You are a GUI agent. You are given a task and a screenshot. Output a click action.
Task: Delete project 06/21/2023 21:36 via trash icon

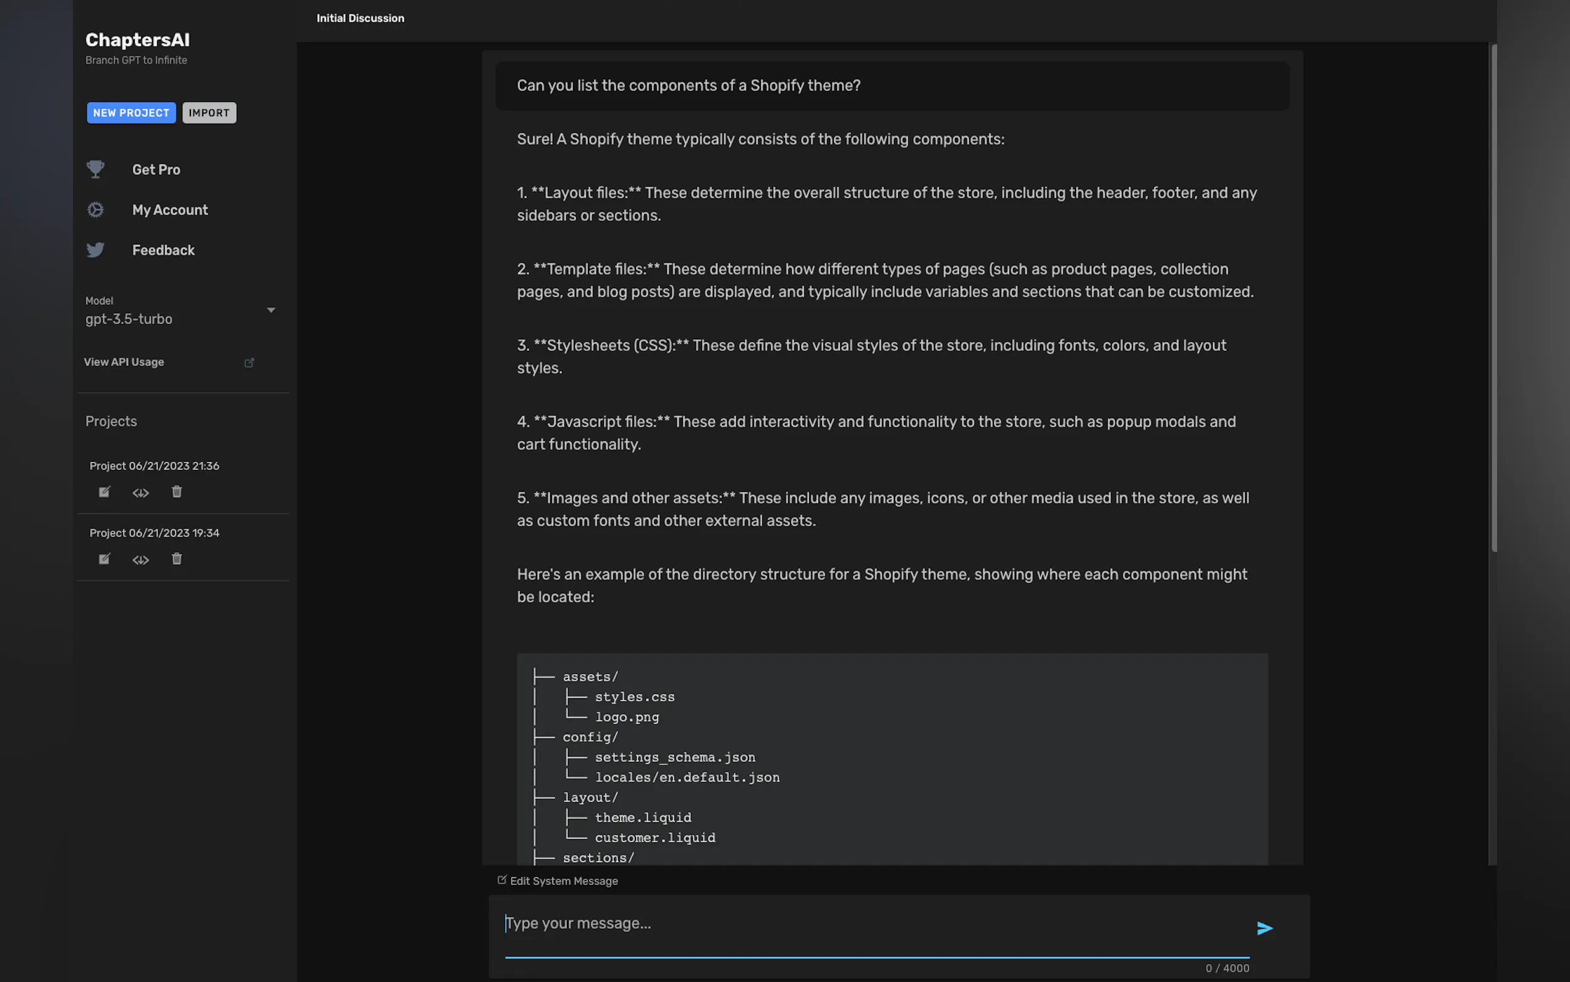coord(177,492)
